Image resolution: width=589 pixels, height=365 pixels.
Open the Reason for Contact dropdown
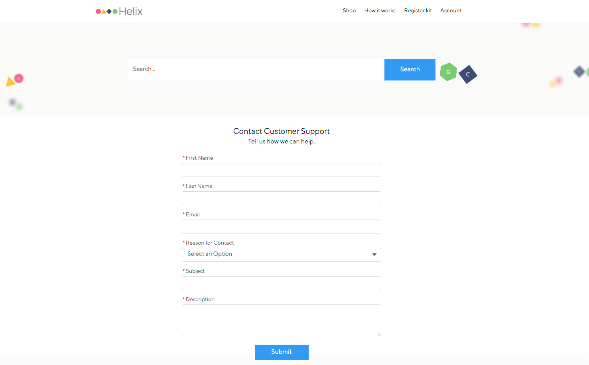281,255
